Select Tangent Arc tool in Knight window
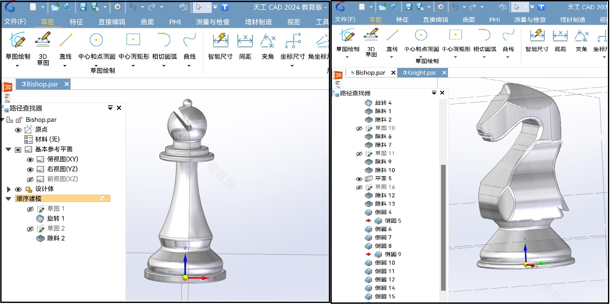This screenshot has height=304, width=610. coord(485,35)
